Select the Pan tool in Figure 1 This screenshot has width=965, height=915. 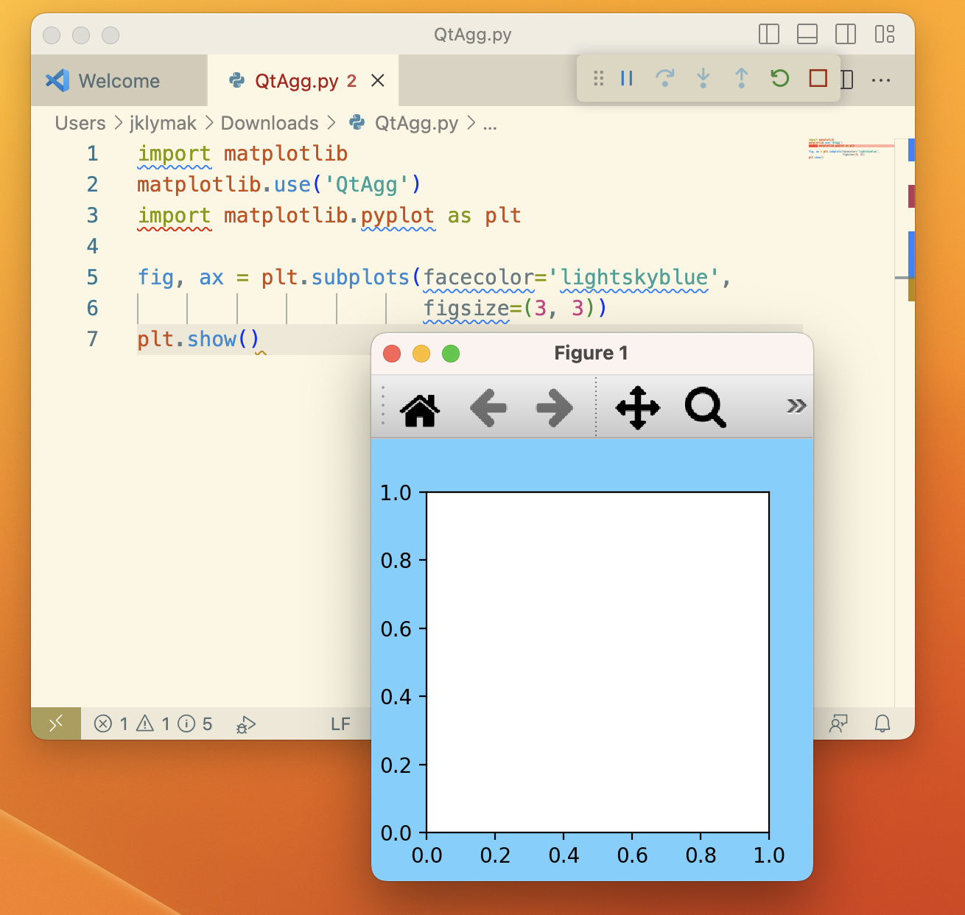(x=637, y=408)
